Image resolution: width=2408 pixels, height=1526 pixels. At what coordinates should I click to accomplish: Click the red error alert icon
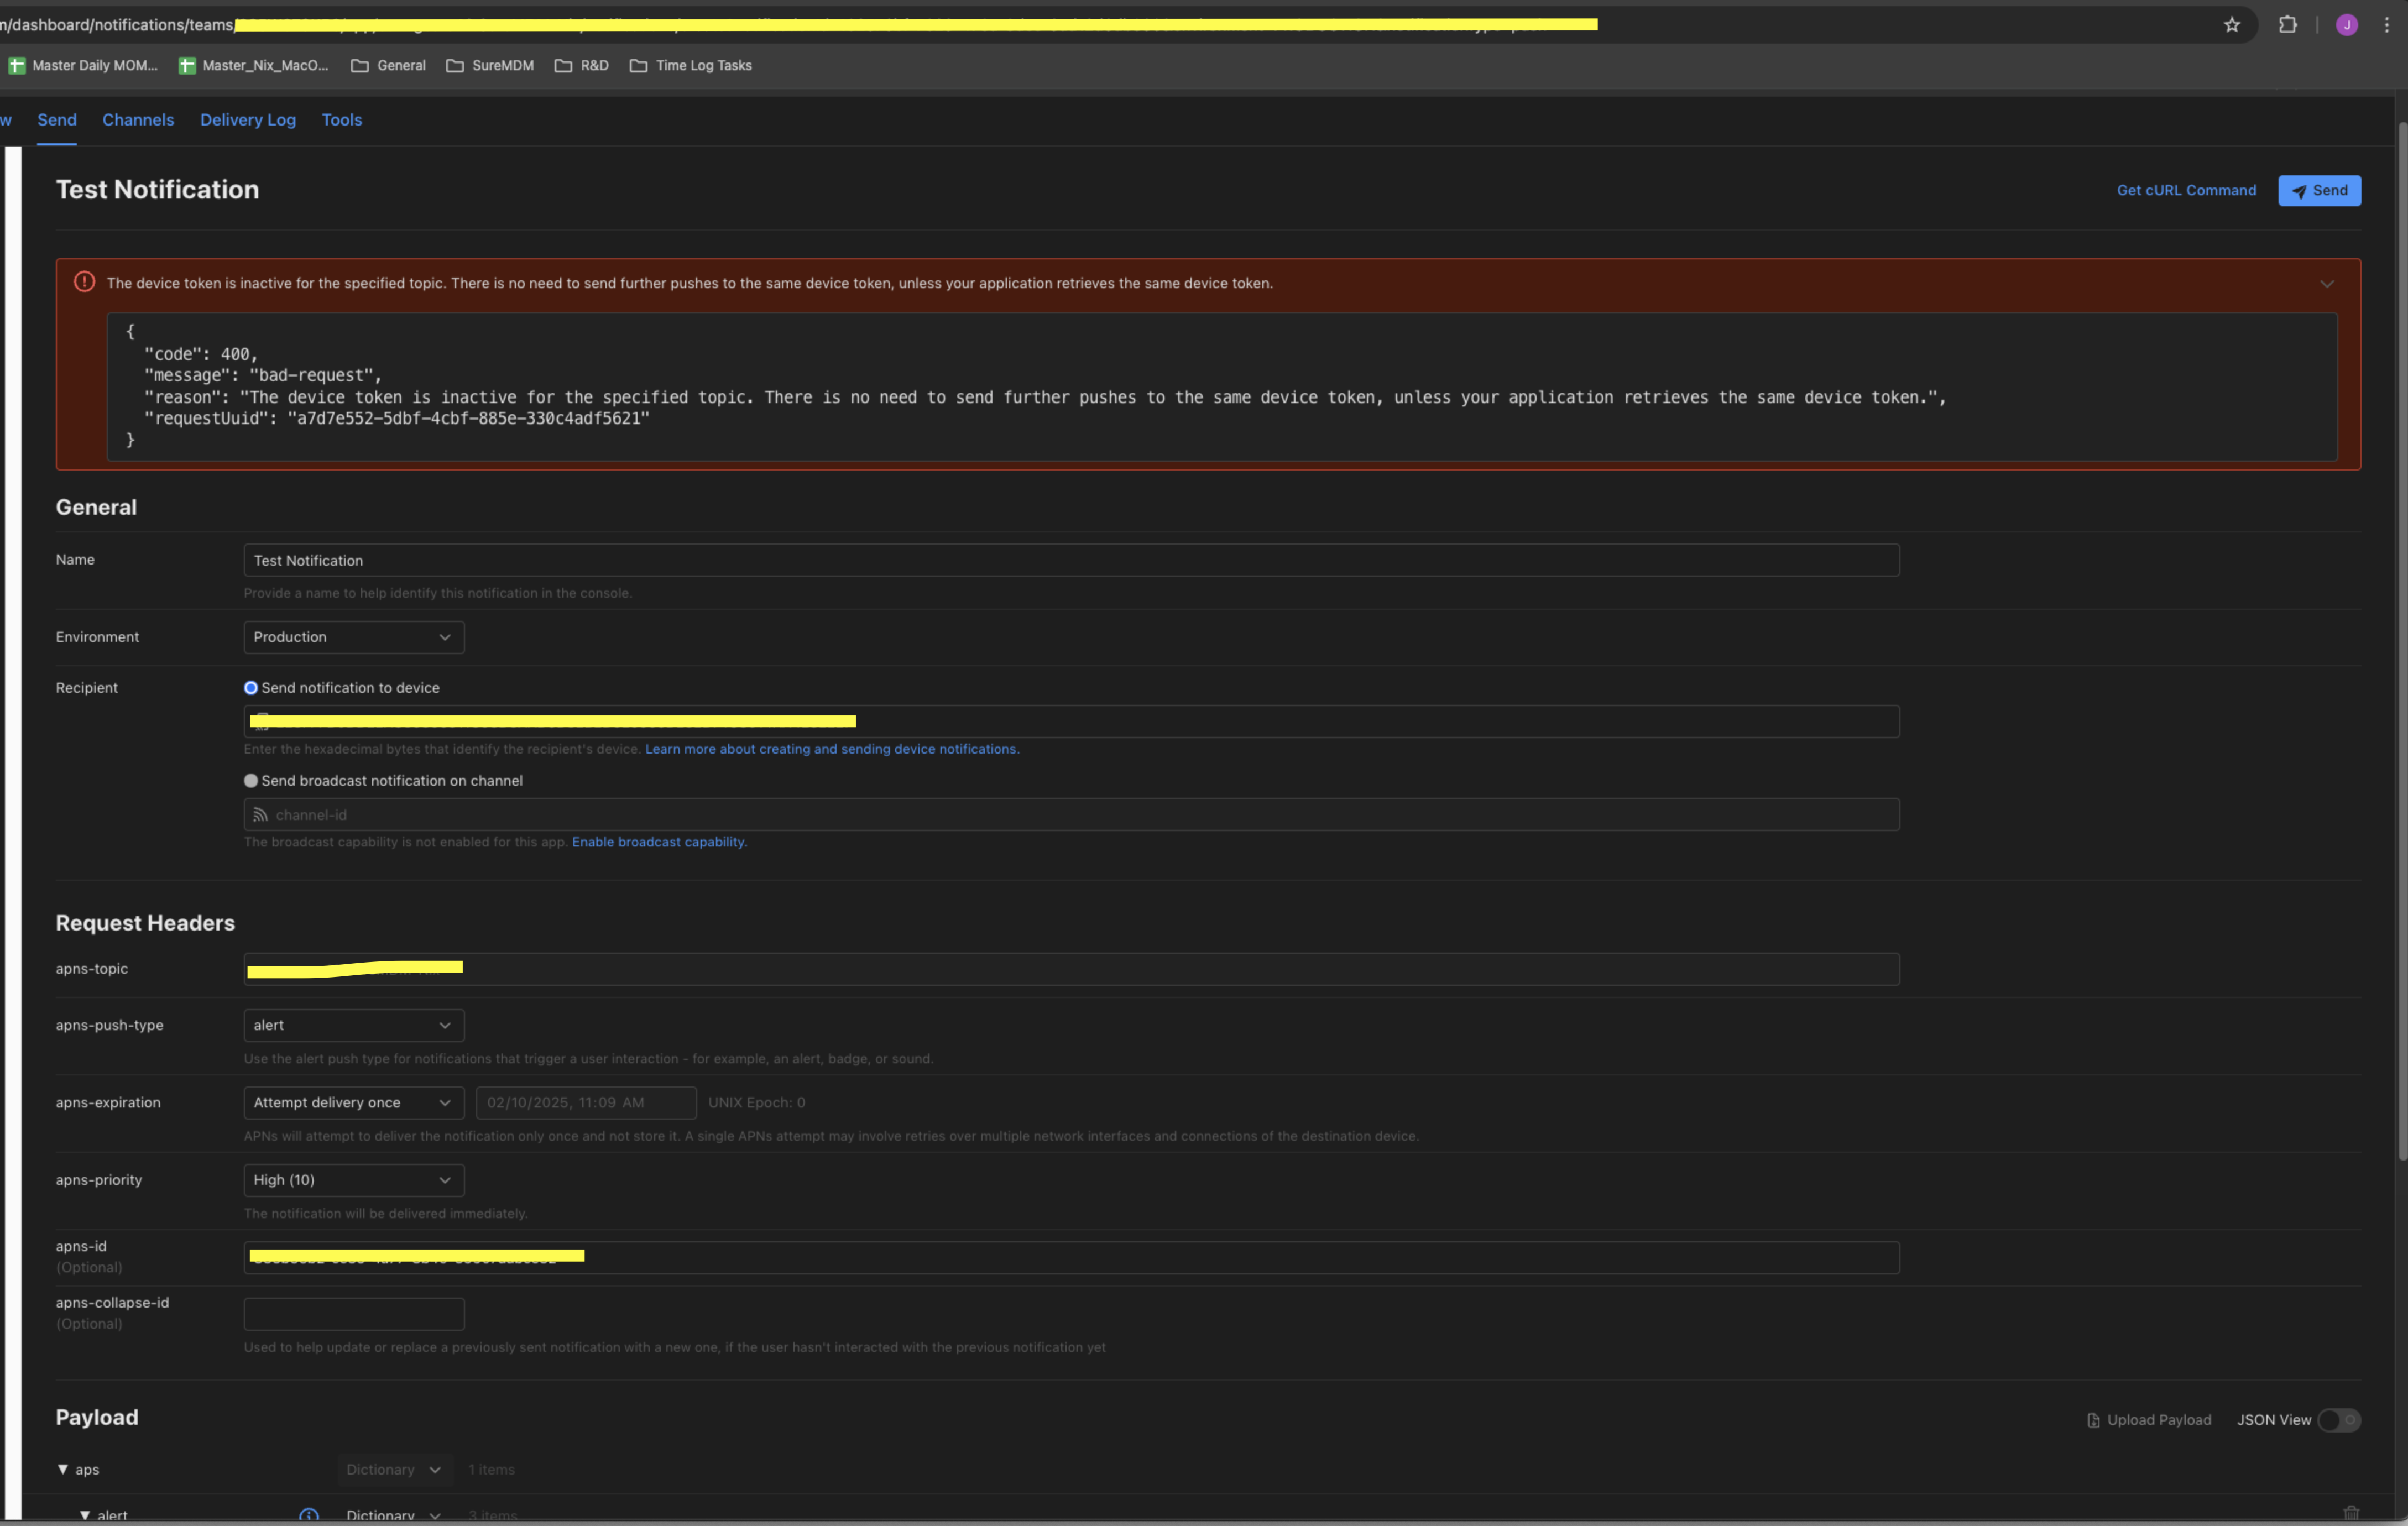84,282
